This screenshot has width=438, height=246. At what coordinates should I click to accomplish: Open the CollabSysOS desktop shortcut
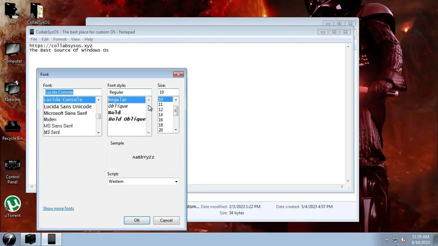[38, 14]
